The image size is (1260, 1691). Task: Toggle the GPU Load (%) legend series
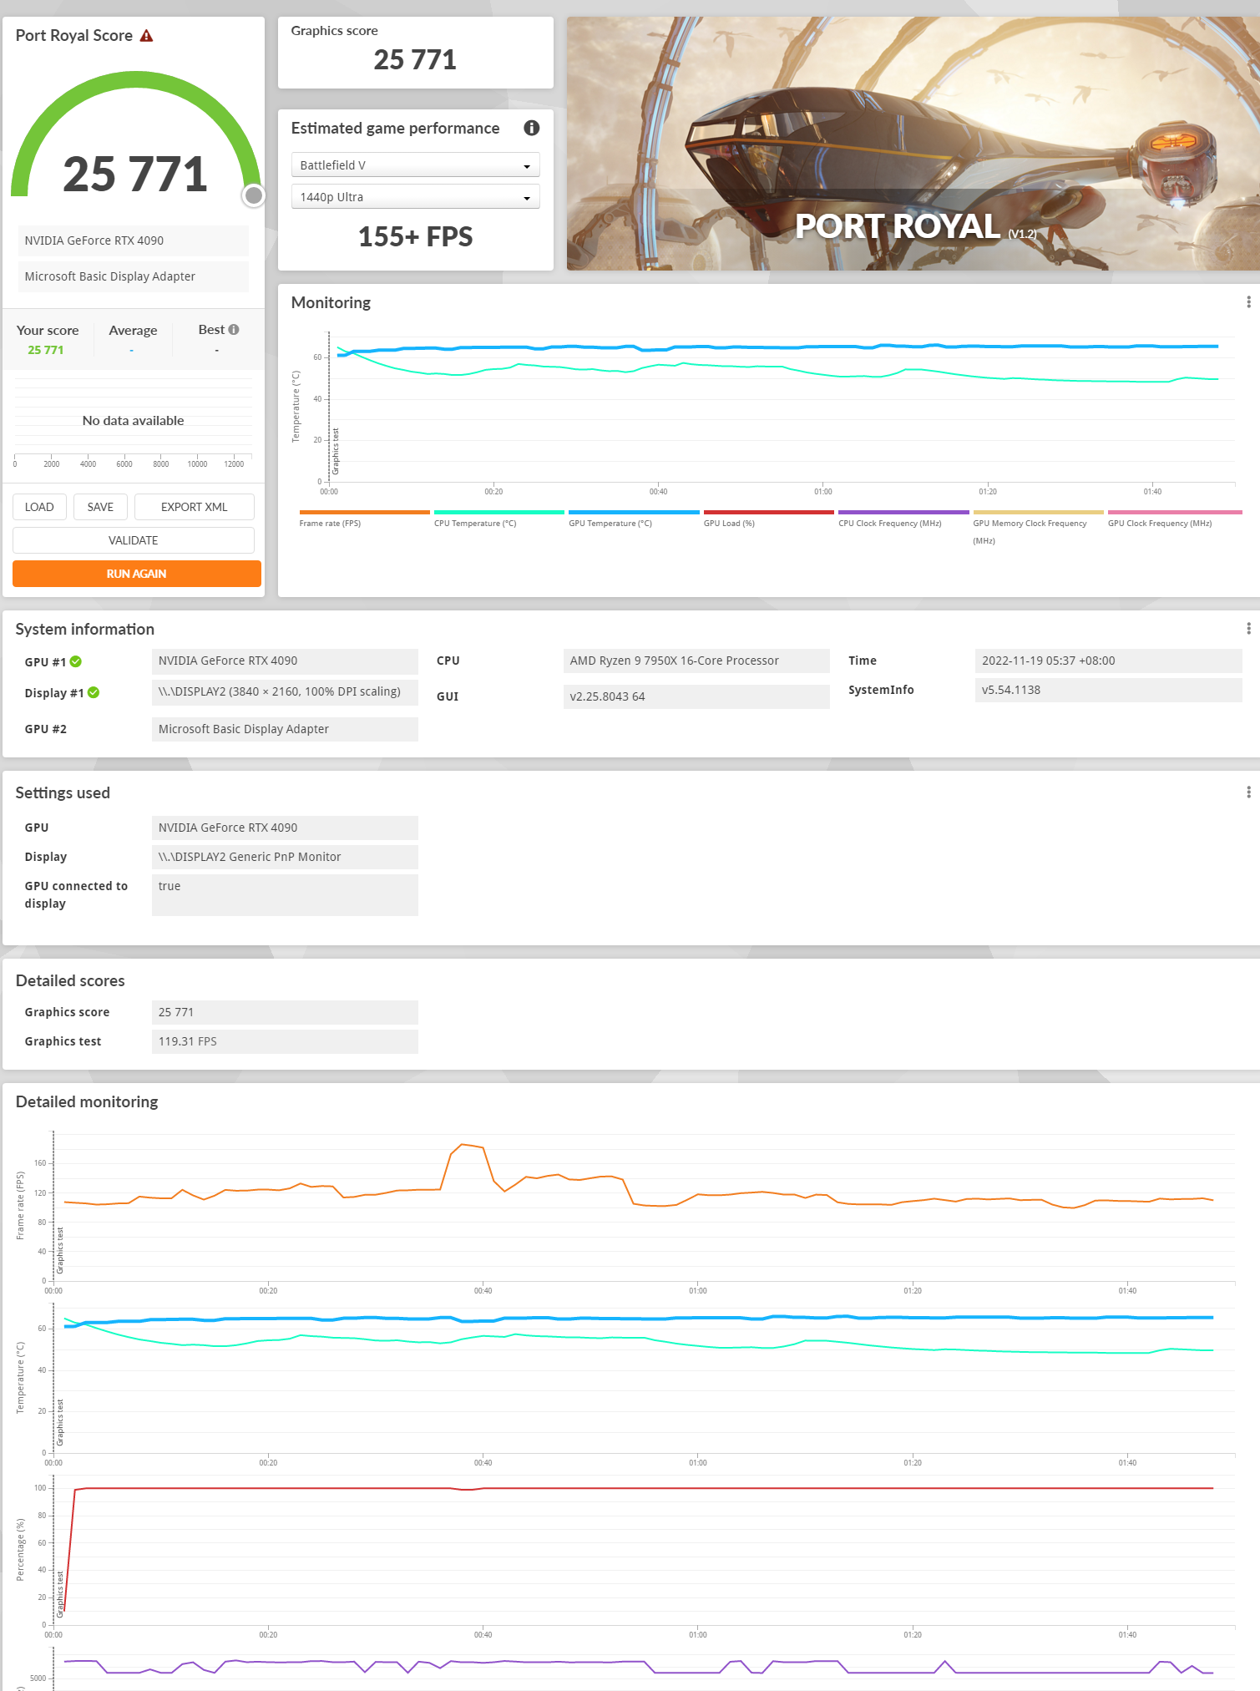click(768, 519)
